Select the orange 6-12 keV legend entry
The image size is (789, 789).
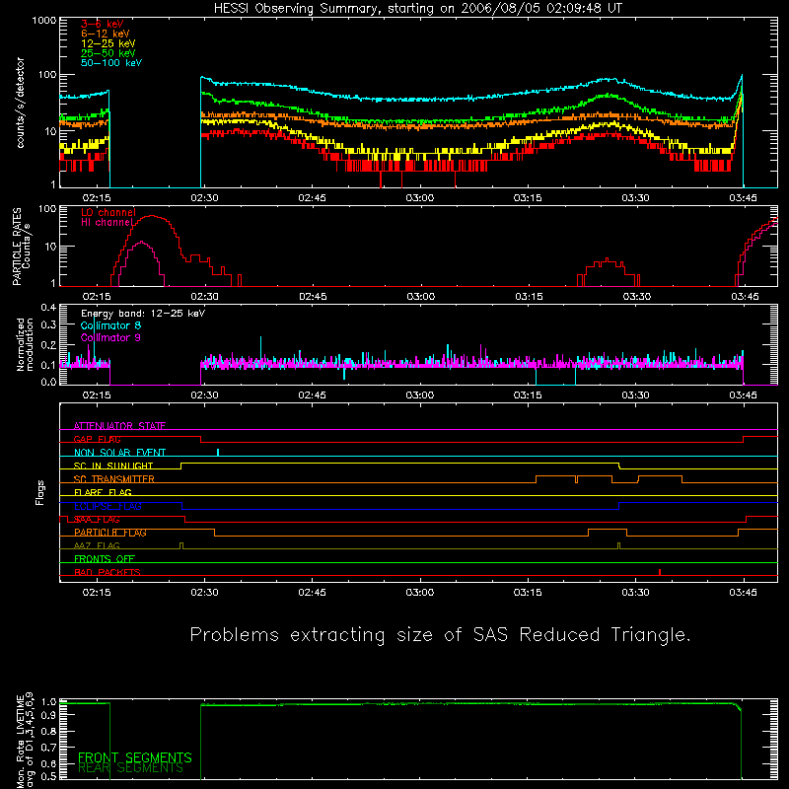pyautogui.click(x=106, y=34)
